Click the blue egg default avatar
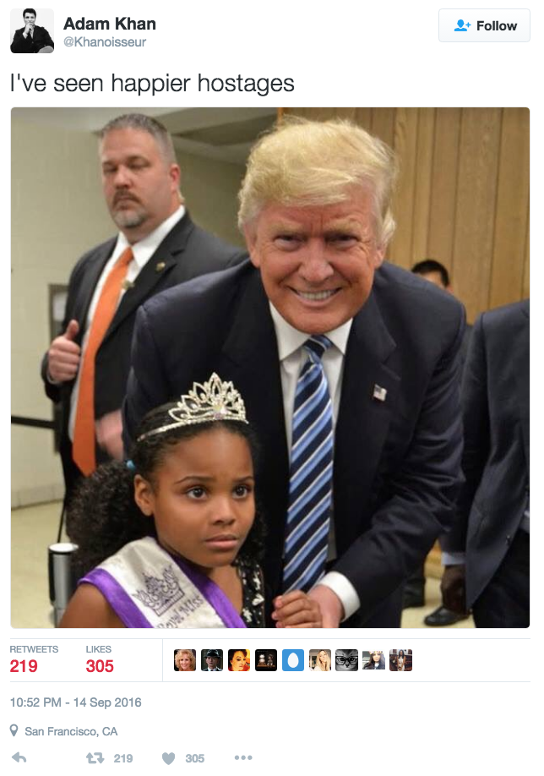The image size is (544, 776). (293, 660)
